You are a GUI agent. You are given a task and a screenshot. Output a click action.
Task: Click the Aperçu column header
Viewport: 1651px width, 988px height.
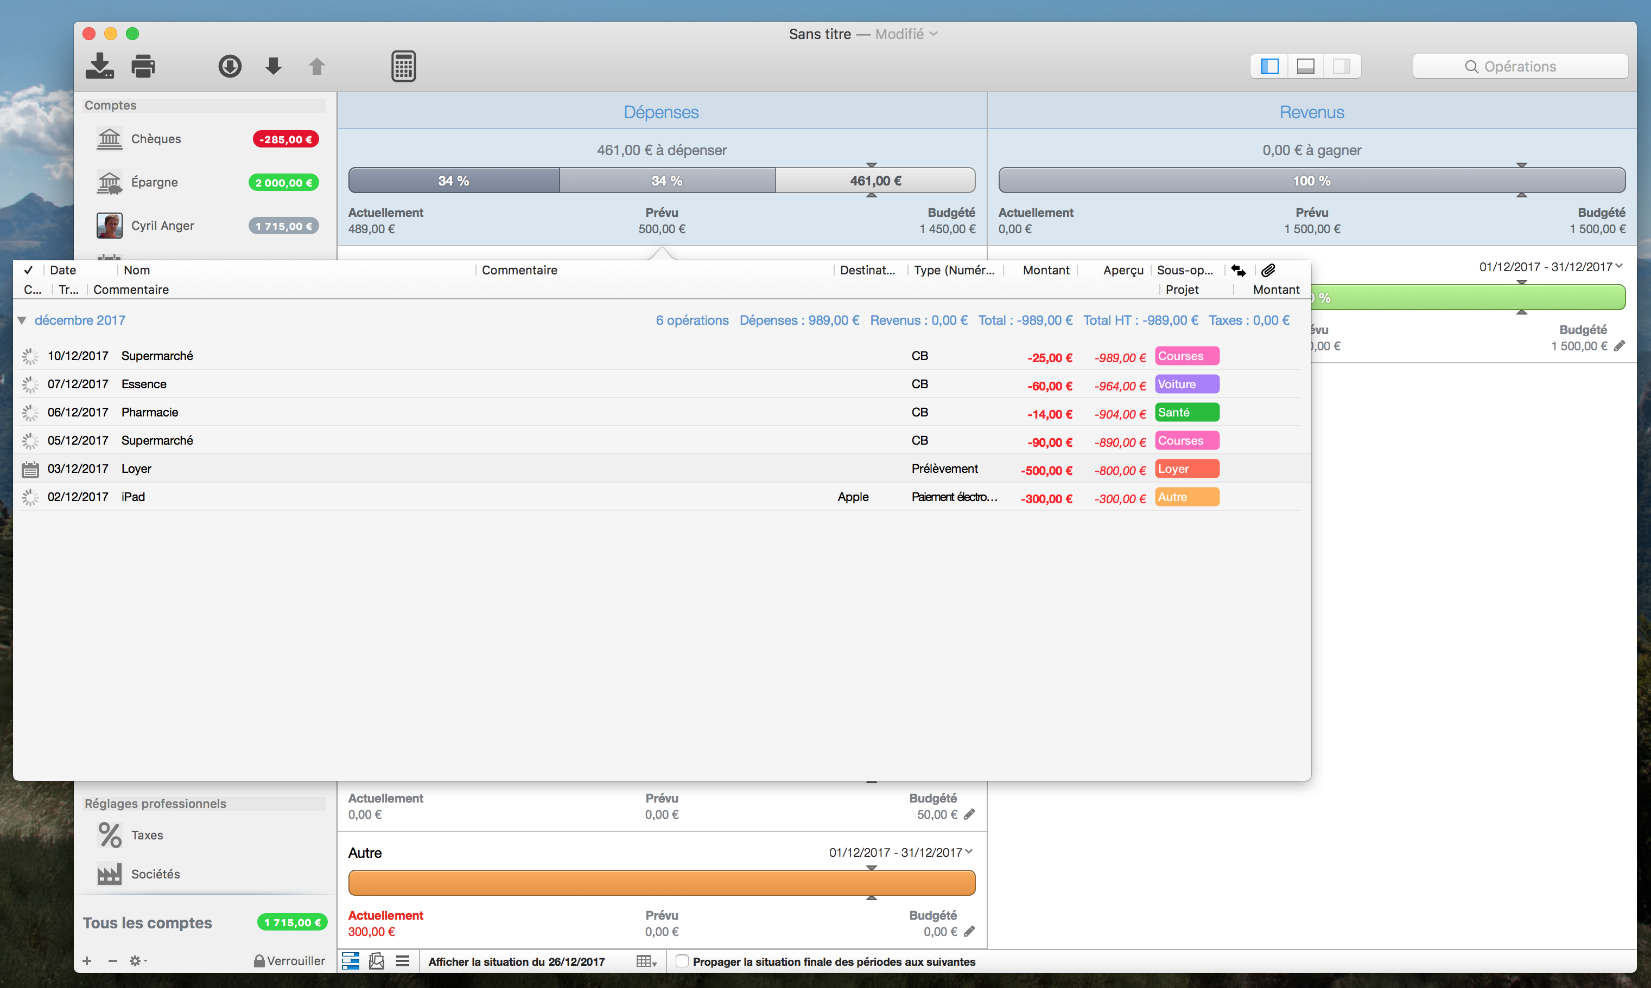tap(1123, 270)
